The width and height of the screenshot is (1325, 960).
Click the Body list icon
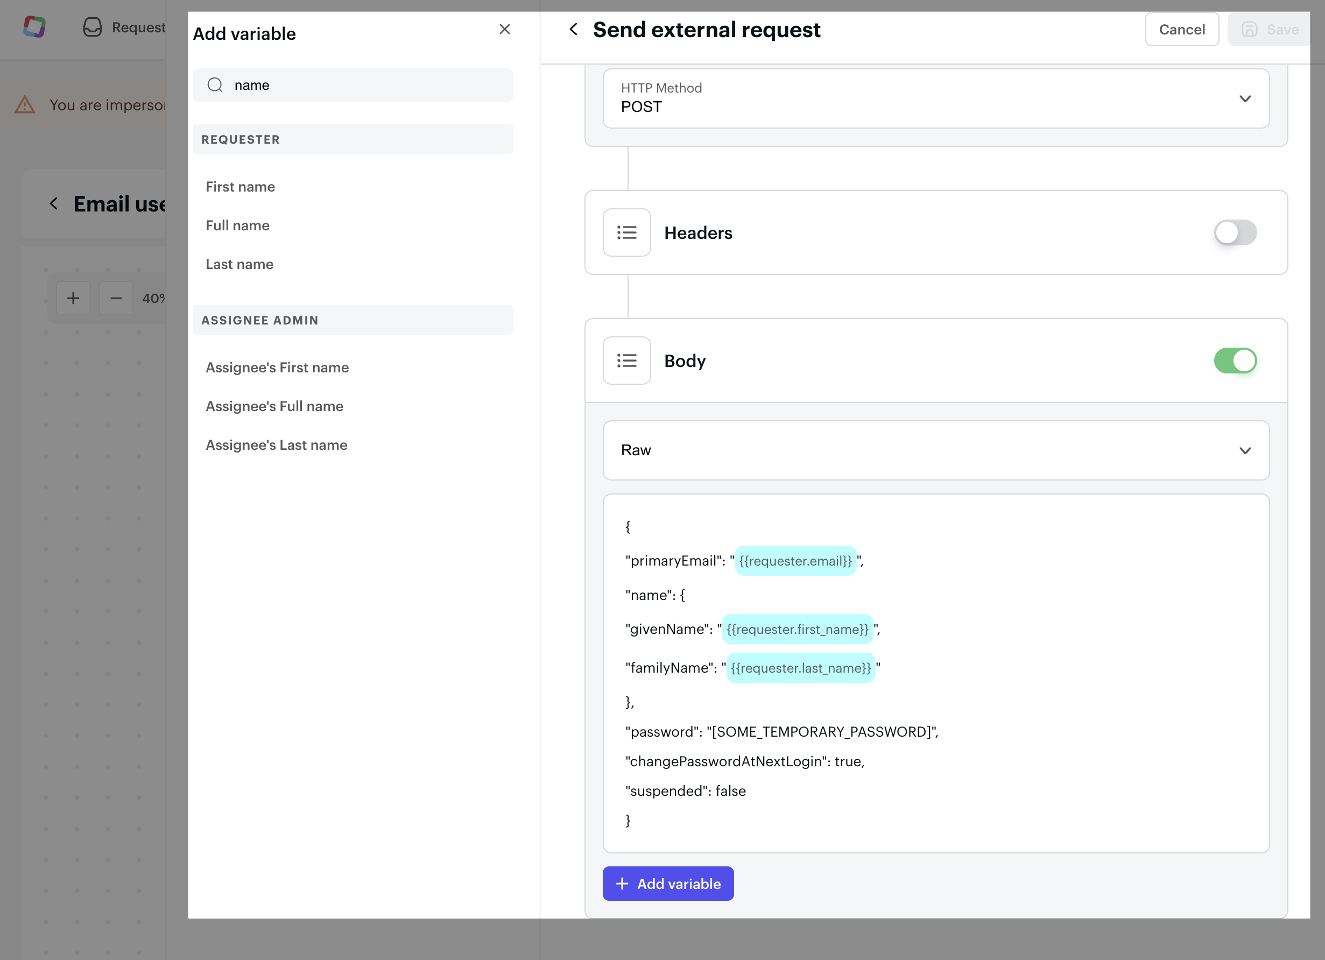click(x=626, y=361)
